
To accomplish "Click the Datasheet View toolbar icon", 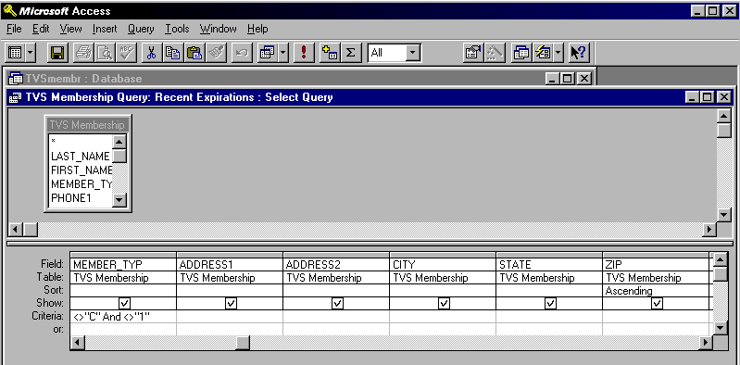I will tap(15, 53).
